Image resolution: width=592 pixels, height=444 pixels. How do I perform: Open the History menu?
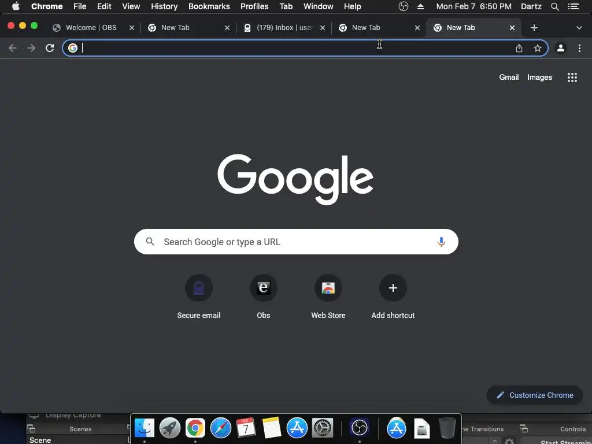164,6
